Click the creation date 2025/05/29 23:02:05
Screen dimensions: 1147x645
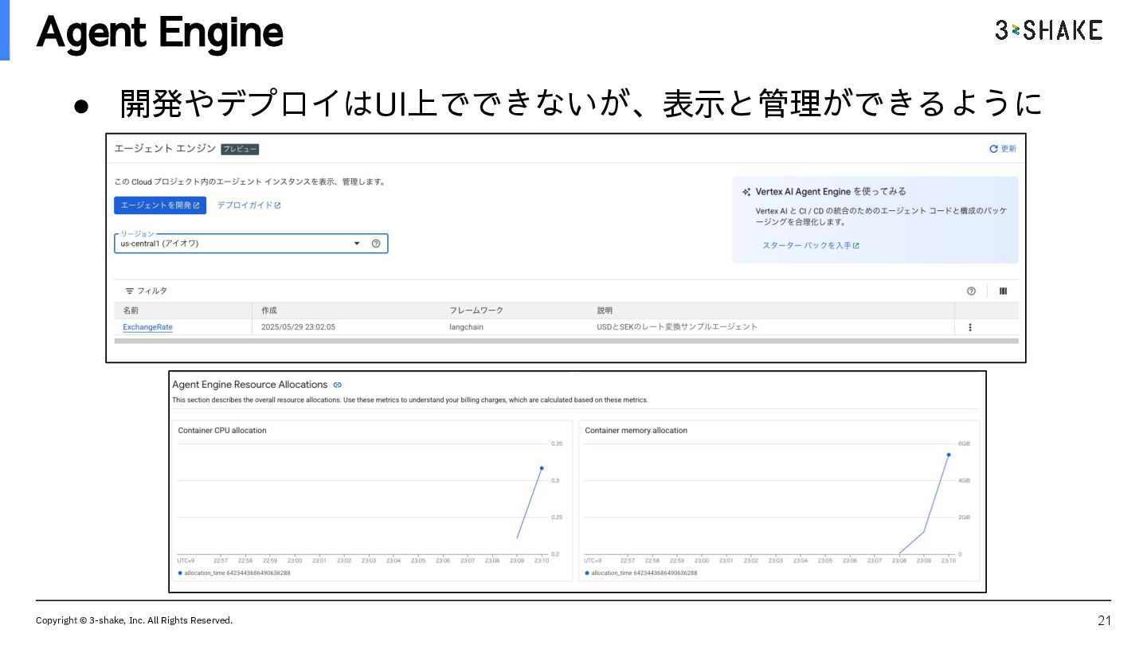tap(298, 327)
